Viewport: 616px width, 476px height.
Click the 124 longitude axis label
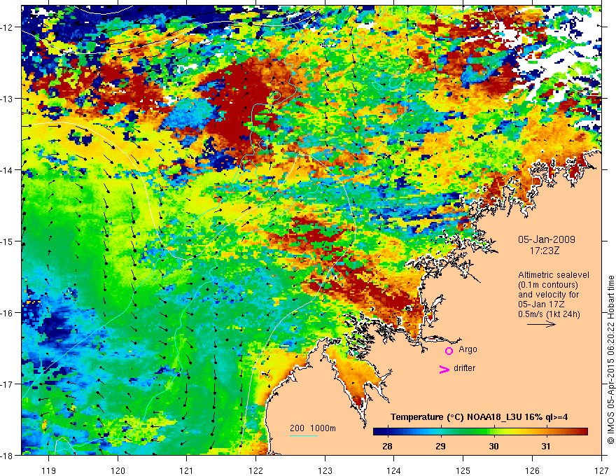point(394,470)
